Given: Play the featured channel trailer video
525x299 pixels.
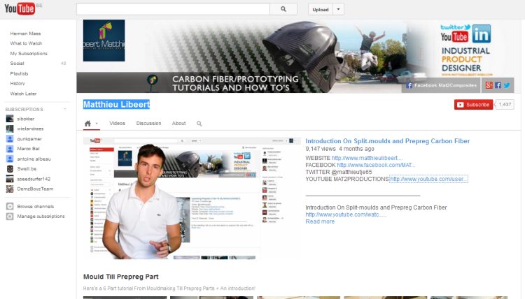Looking at the screenshot, I should pos(192,198).
